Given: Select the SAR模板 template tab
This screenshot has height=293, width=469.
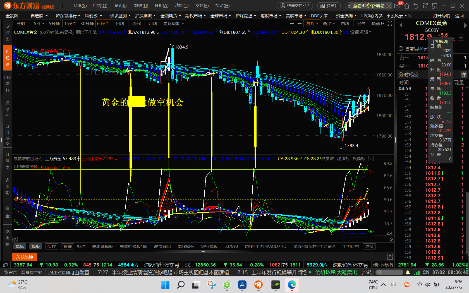Looking at the screenshot, I should click(x=209, y=247).
